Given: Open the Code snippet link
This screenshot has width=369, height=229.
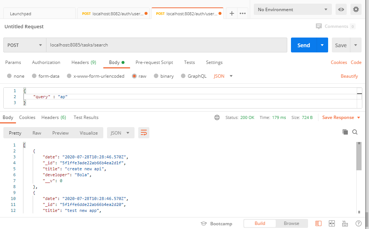Looking at the screenshot, I should click(356, 62).
